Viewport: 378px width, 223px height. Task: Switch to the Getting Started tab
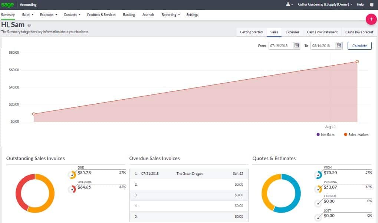[x=251, y=32]
